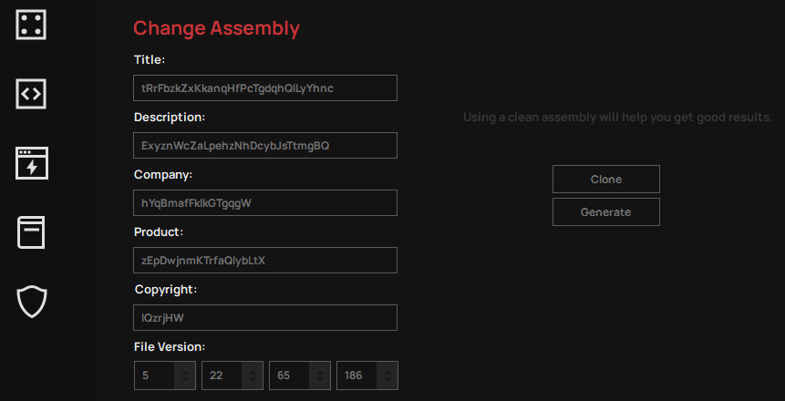
Task: Open the book sidebar icon
Action: [31, 232]
